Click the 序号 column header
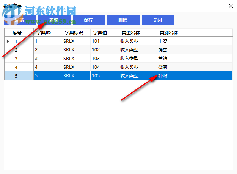237x174 pixels. tap(19, 32)
